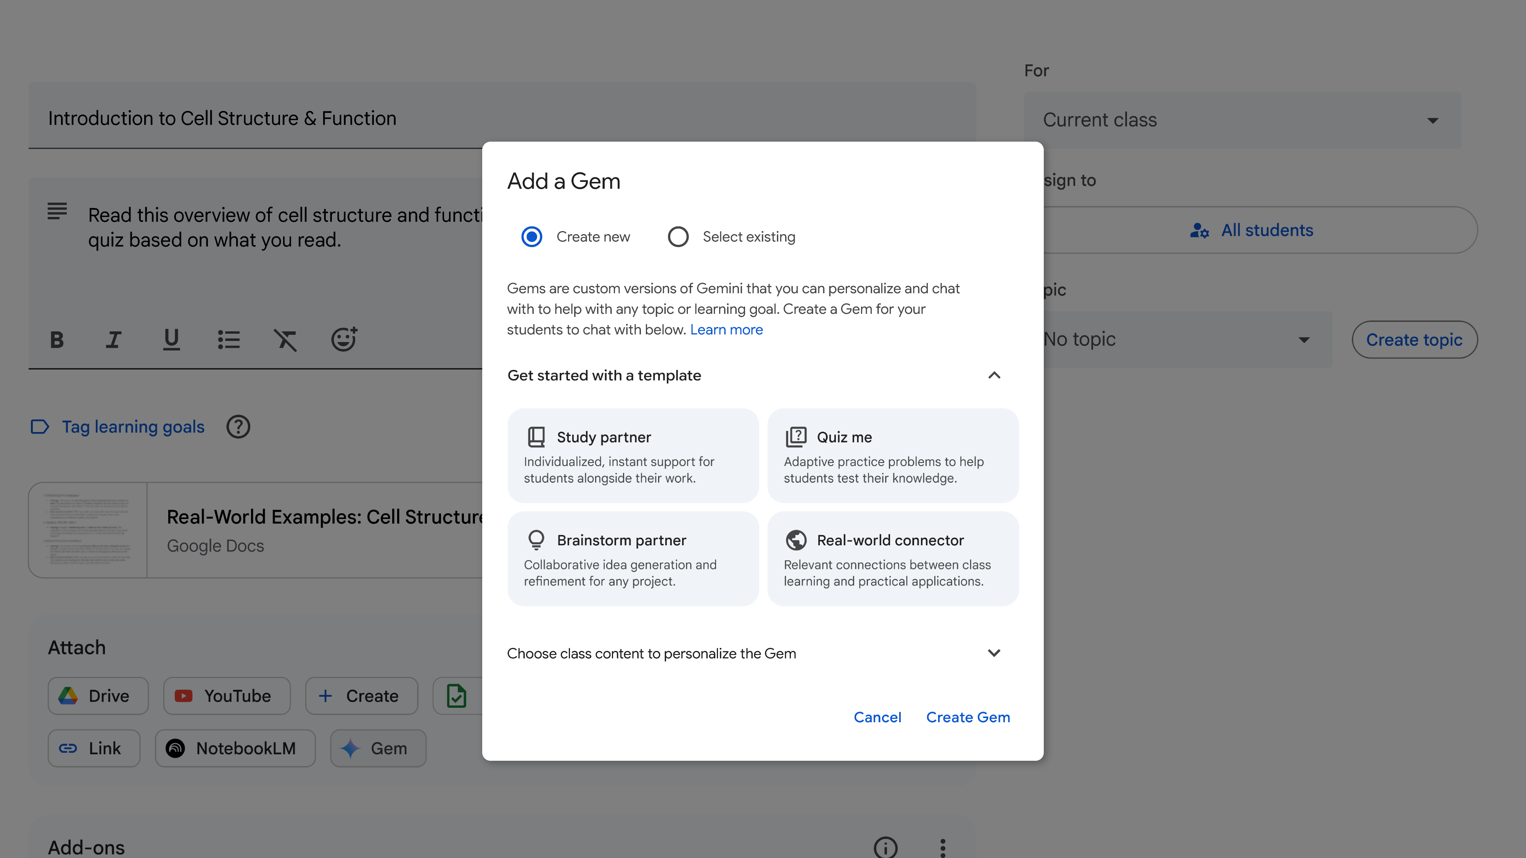Attach a NotebookLM notebook
Viewport: 1526px width, 858px height.
pos(235,748)
